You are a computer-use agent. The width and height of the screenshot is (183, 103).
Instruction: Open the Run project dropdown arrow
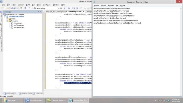tap(67, 8)
